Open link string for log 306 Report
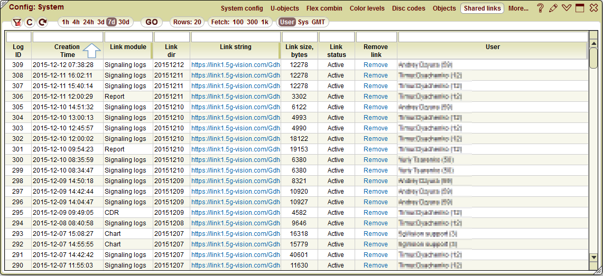This screenshot has width=603, height=276. tap(235, 97)
